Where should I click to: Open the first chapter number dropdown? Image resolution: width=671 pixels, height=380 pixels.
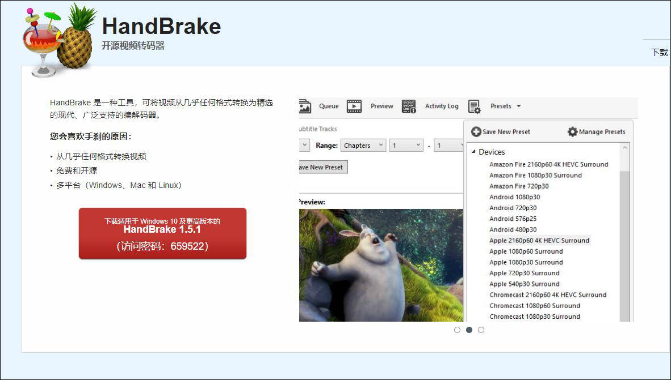(406, 145)
